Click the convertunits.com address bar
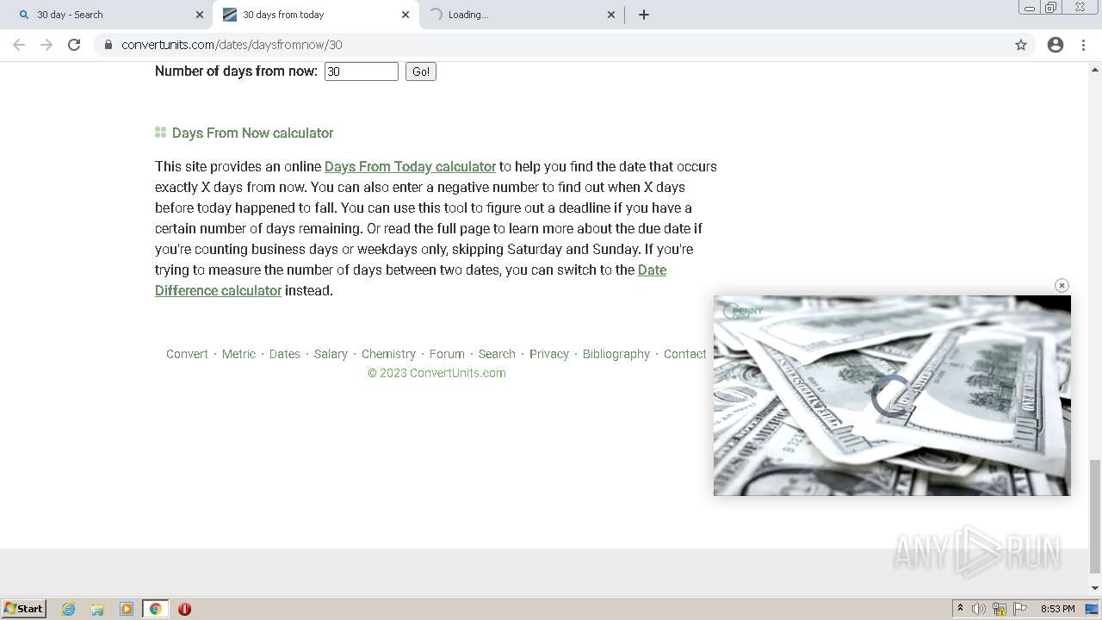Viewport: 1102px width, 620px height. [551, 45]
